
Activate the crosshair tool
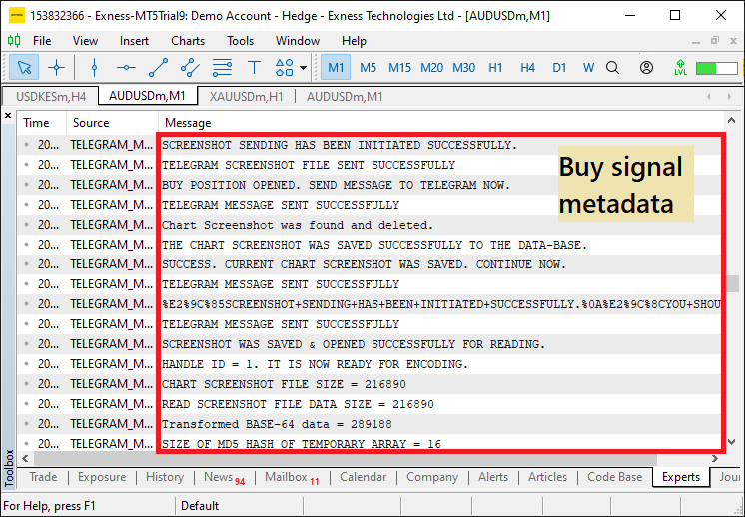pyautogui.click(x=56, y=68)
